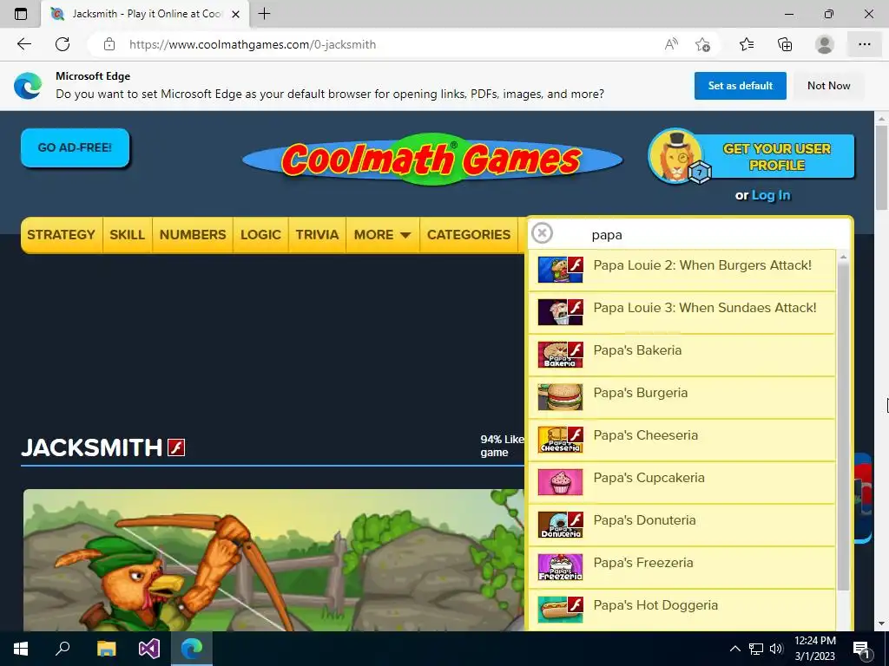Dismiss prompt with Not Now
Image resolution: width=889 pixels, height=666 pixels.
(x=828, y=86)
